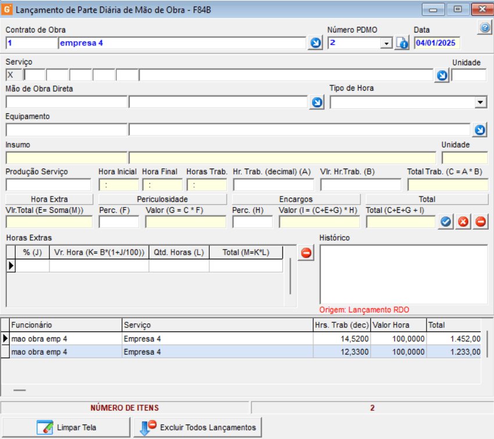Click the Horas Trab. time field
Screen dimensions: 494x439
tap(207, 185)
